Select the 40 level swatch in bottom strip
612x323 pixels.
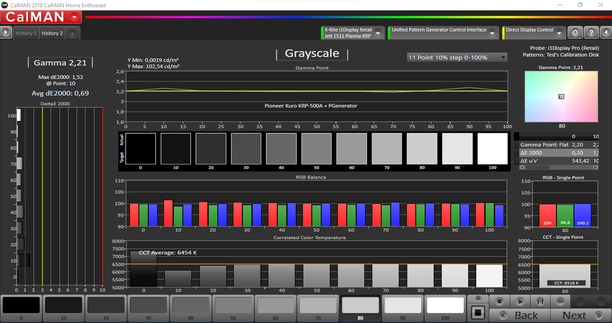(x=190, y=309)
